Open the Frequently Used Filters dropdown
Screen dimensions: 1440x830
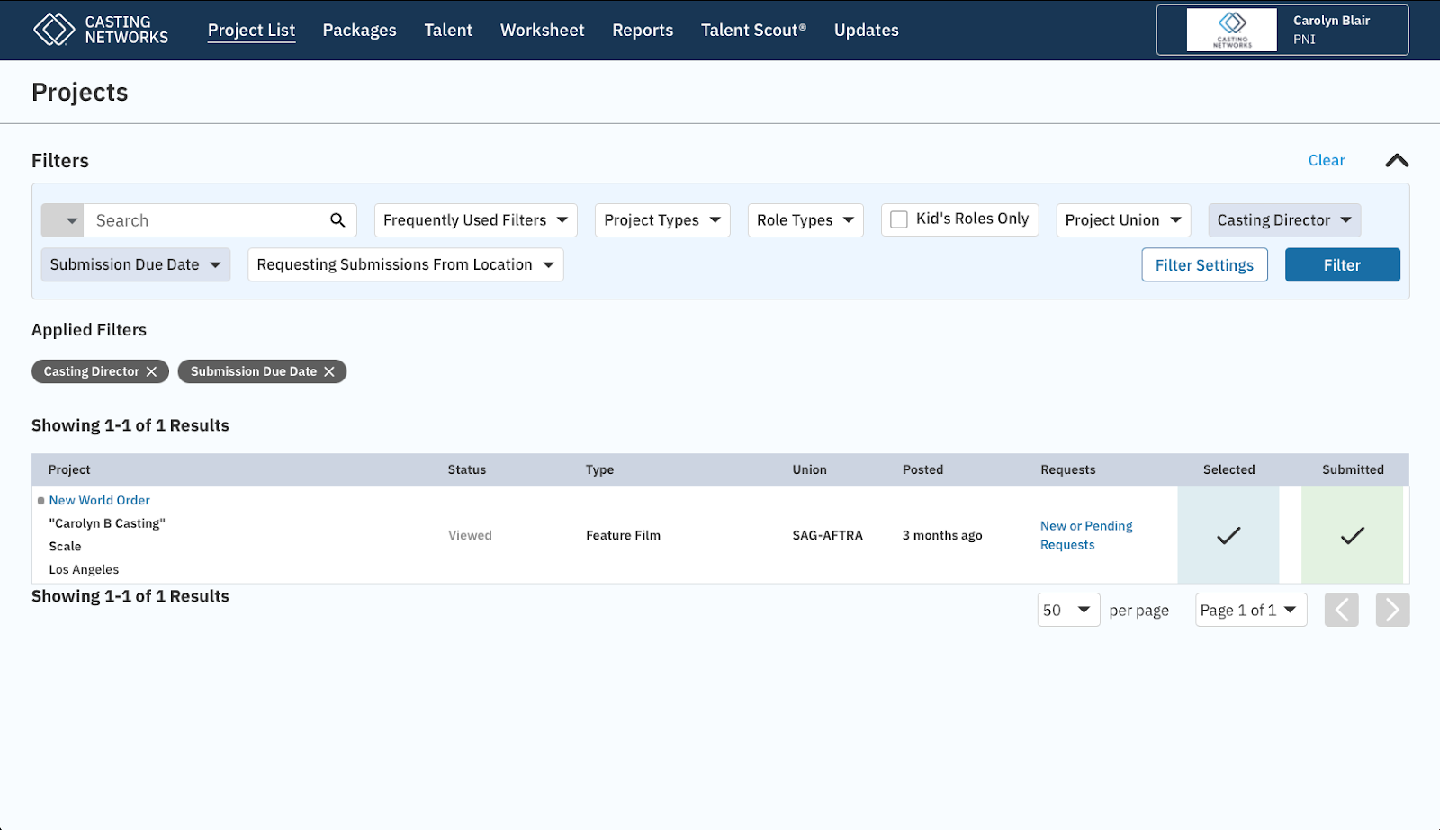[475, 220]
